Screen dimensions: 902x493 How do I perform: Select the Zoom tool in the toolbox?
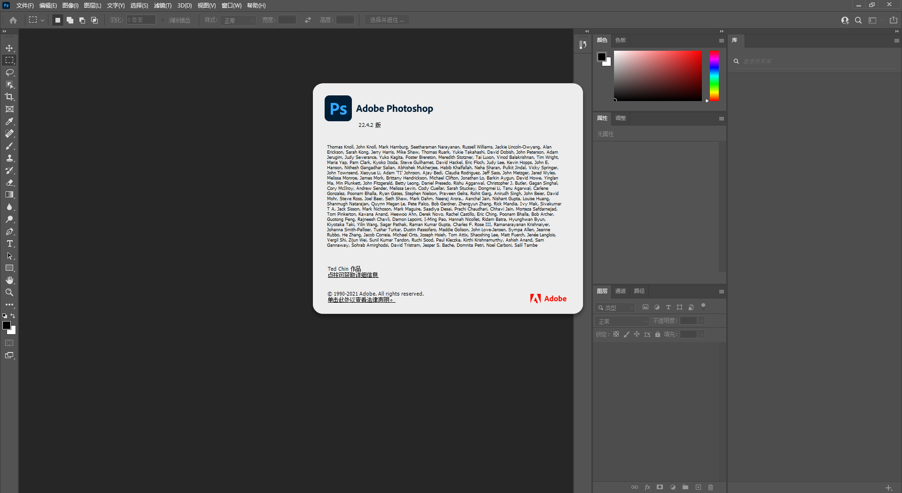point(9,292)
